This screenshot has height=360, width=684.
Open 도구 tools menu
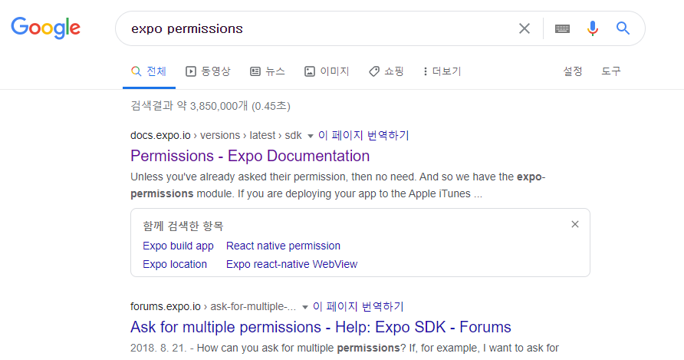pyautogui.click(x=611, y=71)
